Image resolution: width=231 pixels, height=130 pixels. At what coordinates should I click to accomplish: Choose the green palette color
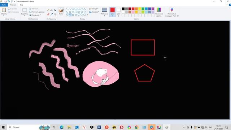pos(143,9)
